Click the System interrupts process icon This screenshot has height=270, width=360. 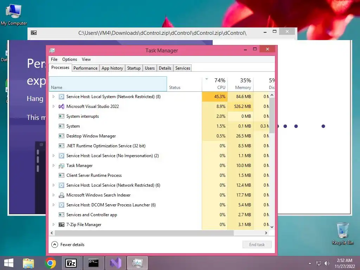[x=61, y=116]
